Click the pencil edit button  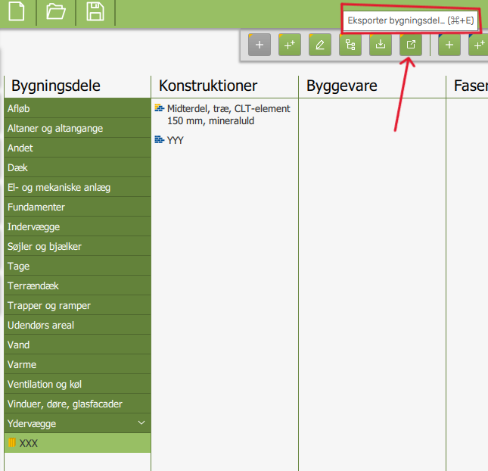point(319,45)
